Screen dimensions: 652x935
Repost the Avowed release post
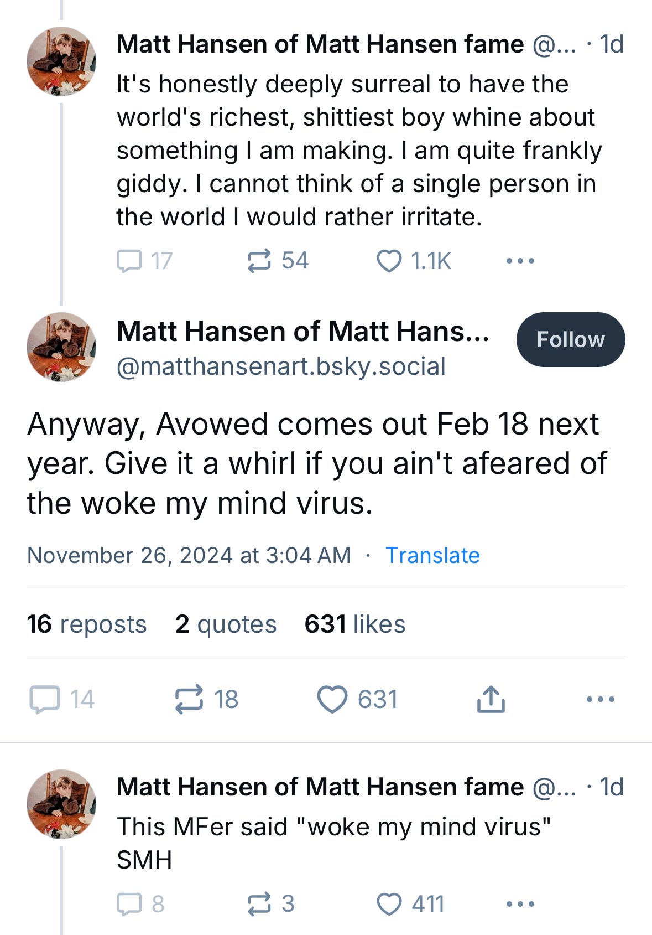click(x=189, y=699)
